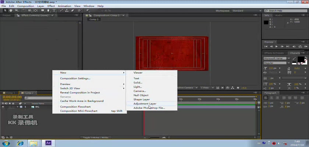
Task: Click the current time 0:00:00:00 display
Action: click(x=12, y=97)
